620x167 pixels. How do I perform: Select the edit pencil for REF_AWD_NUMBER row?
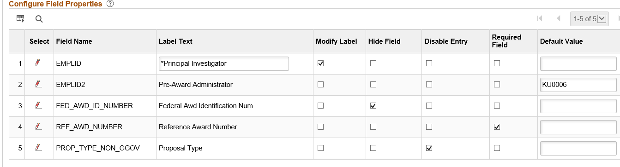click(39, 127)
